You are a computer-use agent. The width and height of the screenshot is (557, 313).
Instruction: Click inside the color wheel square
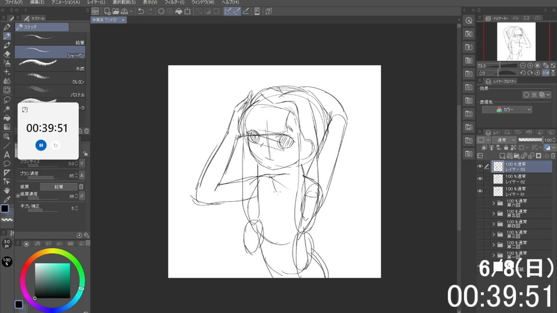(52, 281)
